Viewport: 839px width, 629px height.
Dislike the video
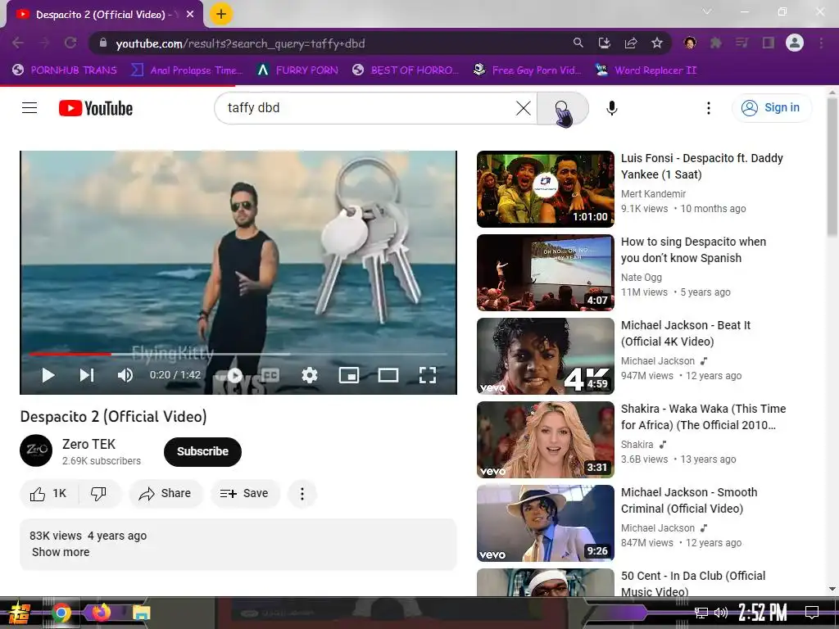pos(99,493)
